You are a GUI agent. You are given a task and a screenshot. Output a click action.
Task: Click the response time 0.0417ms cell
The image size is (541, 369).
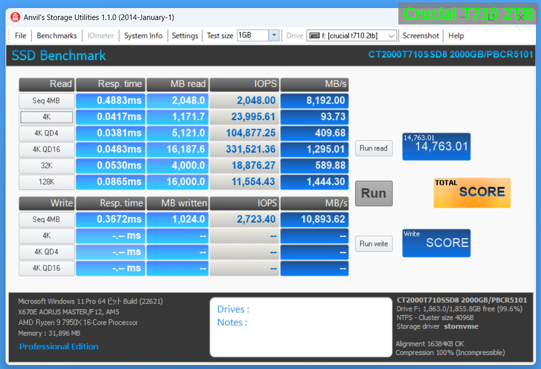pyautogui.click(x=111, y=117)
